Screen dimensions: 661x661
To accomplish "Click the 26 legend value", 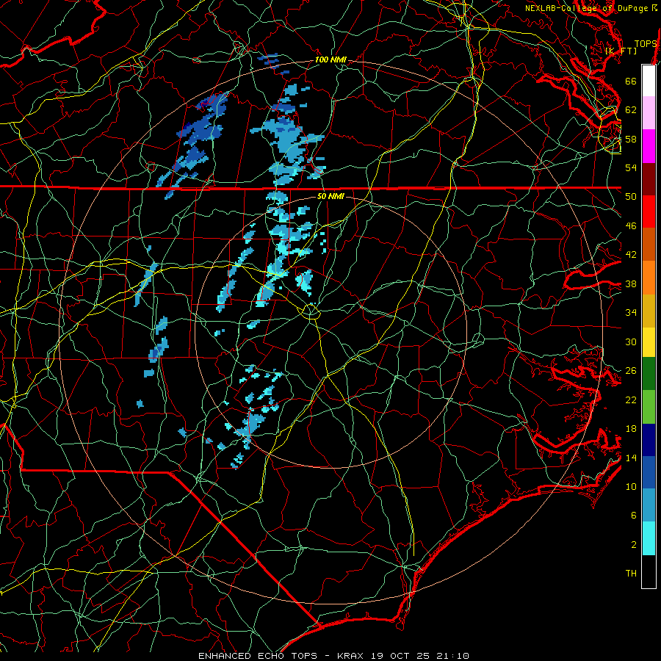I will click(631, 371).
